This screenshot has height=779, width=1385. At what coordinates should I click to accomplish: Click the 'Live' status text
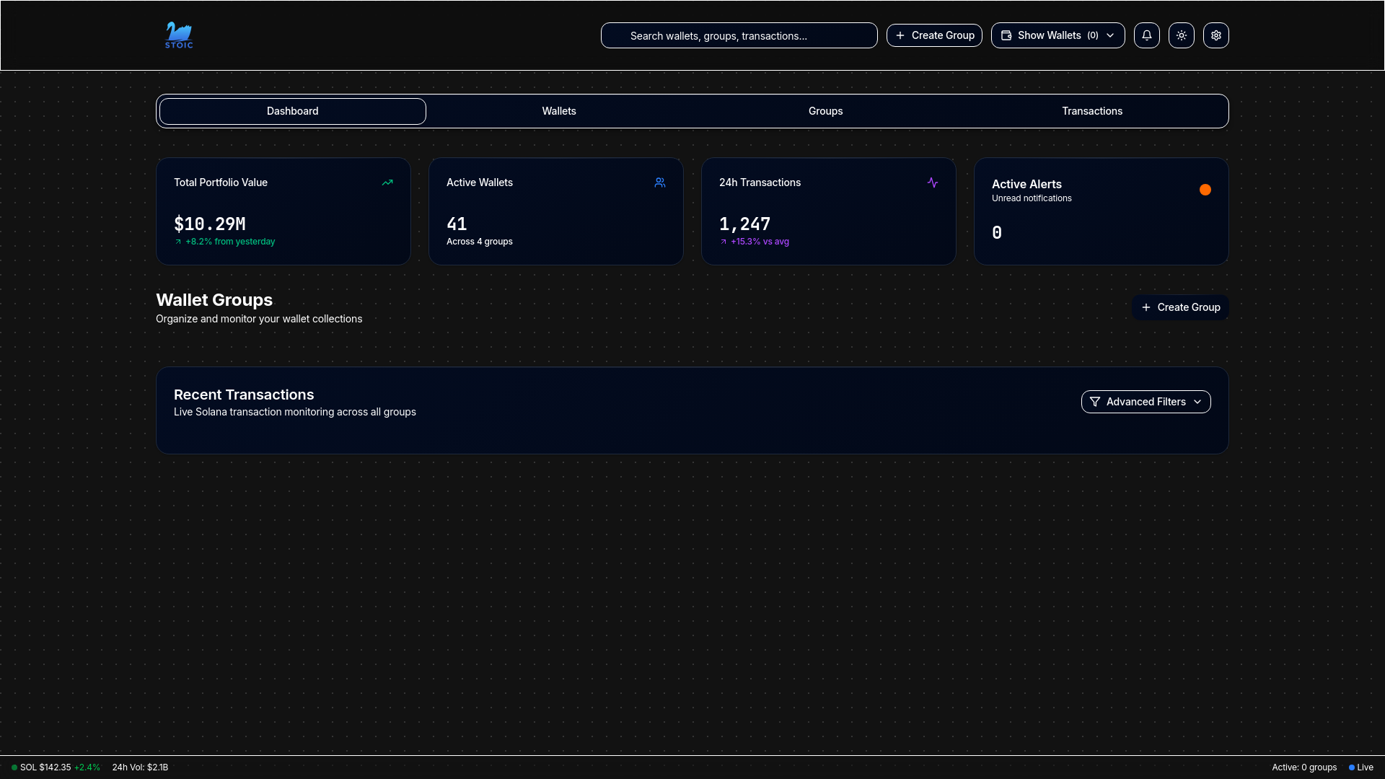pos(1365,767)
